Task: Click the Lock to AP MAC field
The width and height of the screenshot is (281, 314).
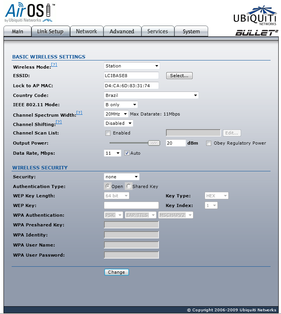Action: 131,86
